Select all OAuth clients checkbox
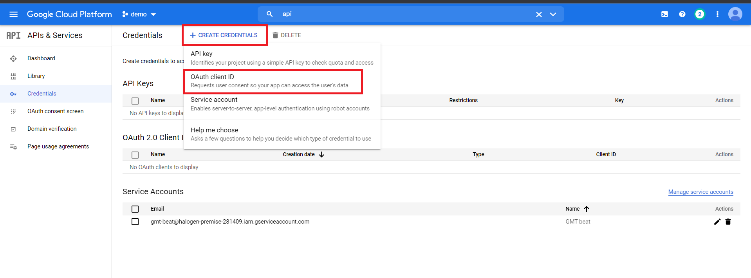This screenshot has height=278, width=751. [x=135, y=155]
